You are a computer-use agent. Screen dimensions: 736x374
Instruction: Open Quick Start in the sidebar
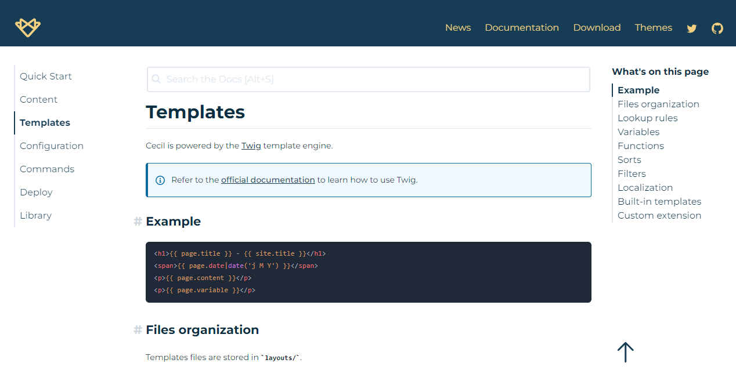click(46, 76)
